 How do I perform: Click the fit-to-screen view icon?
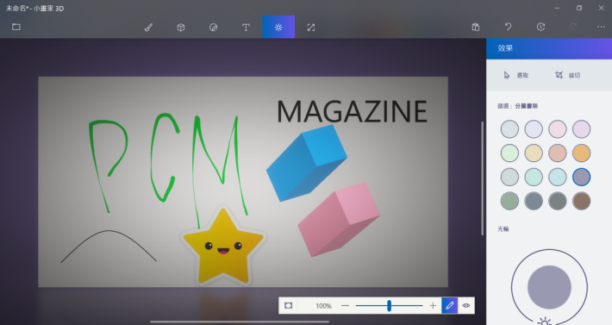click(x=288, y=305)
